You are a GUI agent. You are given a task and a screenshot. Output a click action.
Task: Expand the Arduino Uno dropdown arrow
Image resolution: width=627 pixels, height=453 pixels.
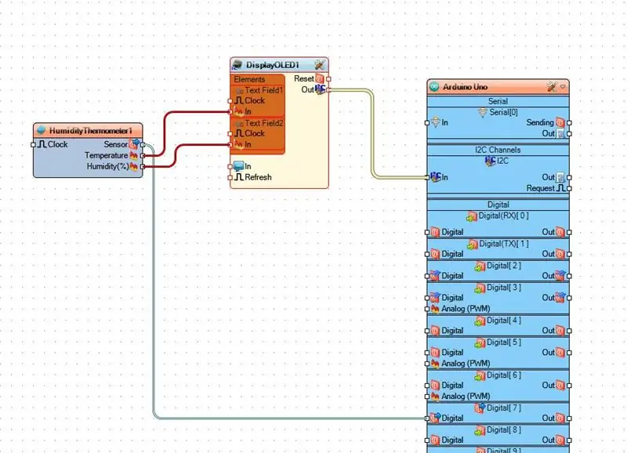pos(563,87)
